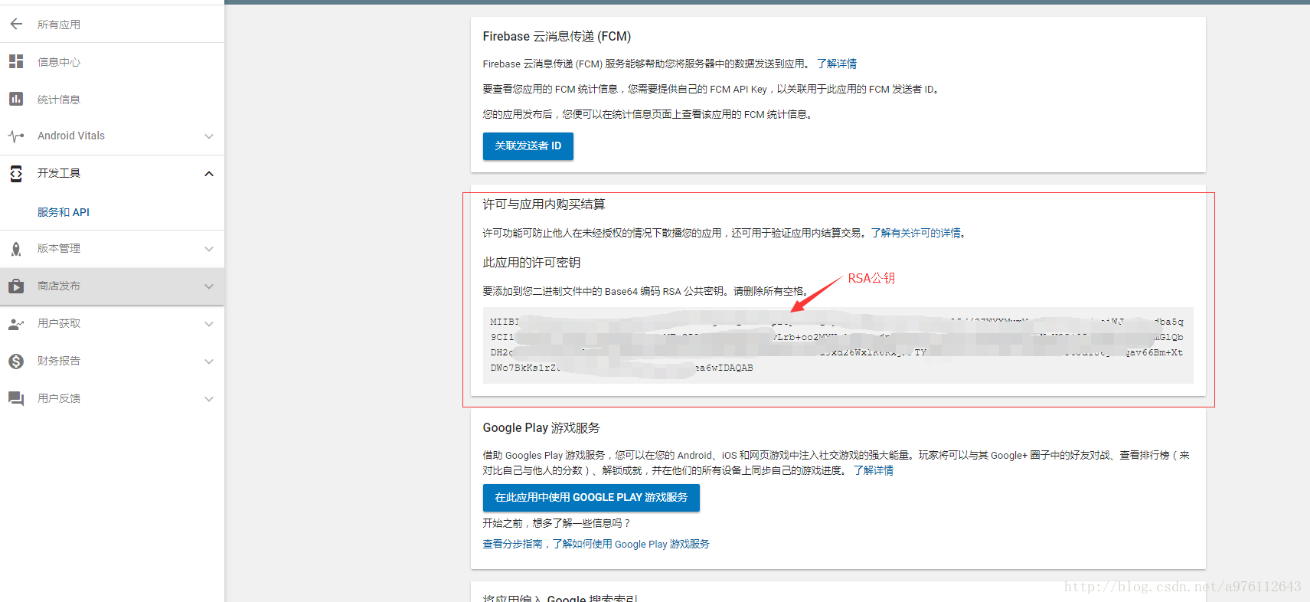Screen dimensions: 1310x602
Task: Expand the 版本管理 chevron
Action: point(209,249)
